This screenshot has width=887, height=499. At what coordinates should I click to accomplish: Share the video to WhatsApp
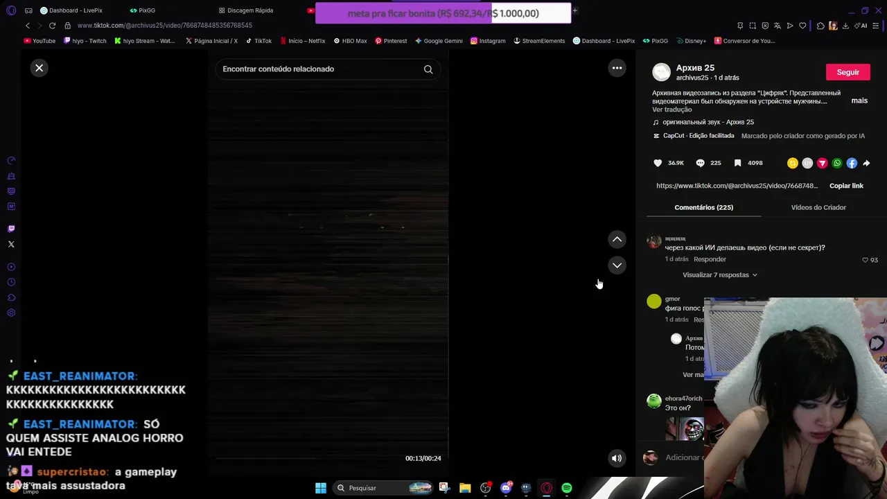(837, 163)
